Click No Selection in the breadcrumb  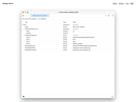[42, 19]
